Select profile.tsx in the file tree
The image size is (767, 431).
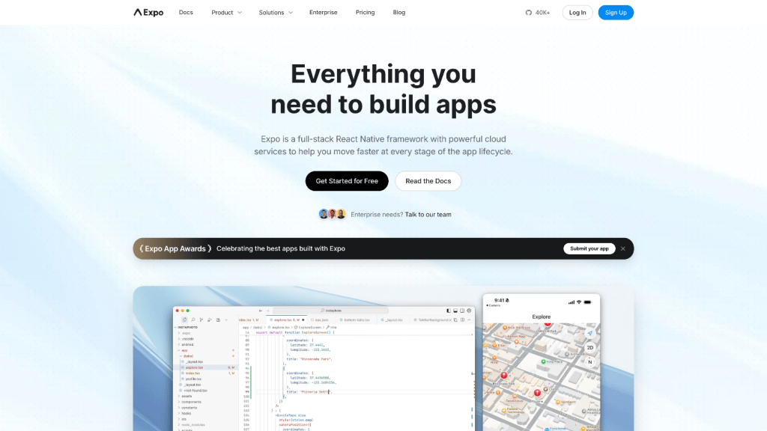click(194, 379)
